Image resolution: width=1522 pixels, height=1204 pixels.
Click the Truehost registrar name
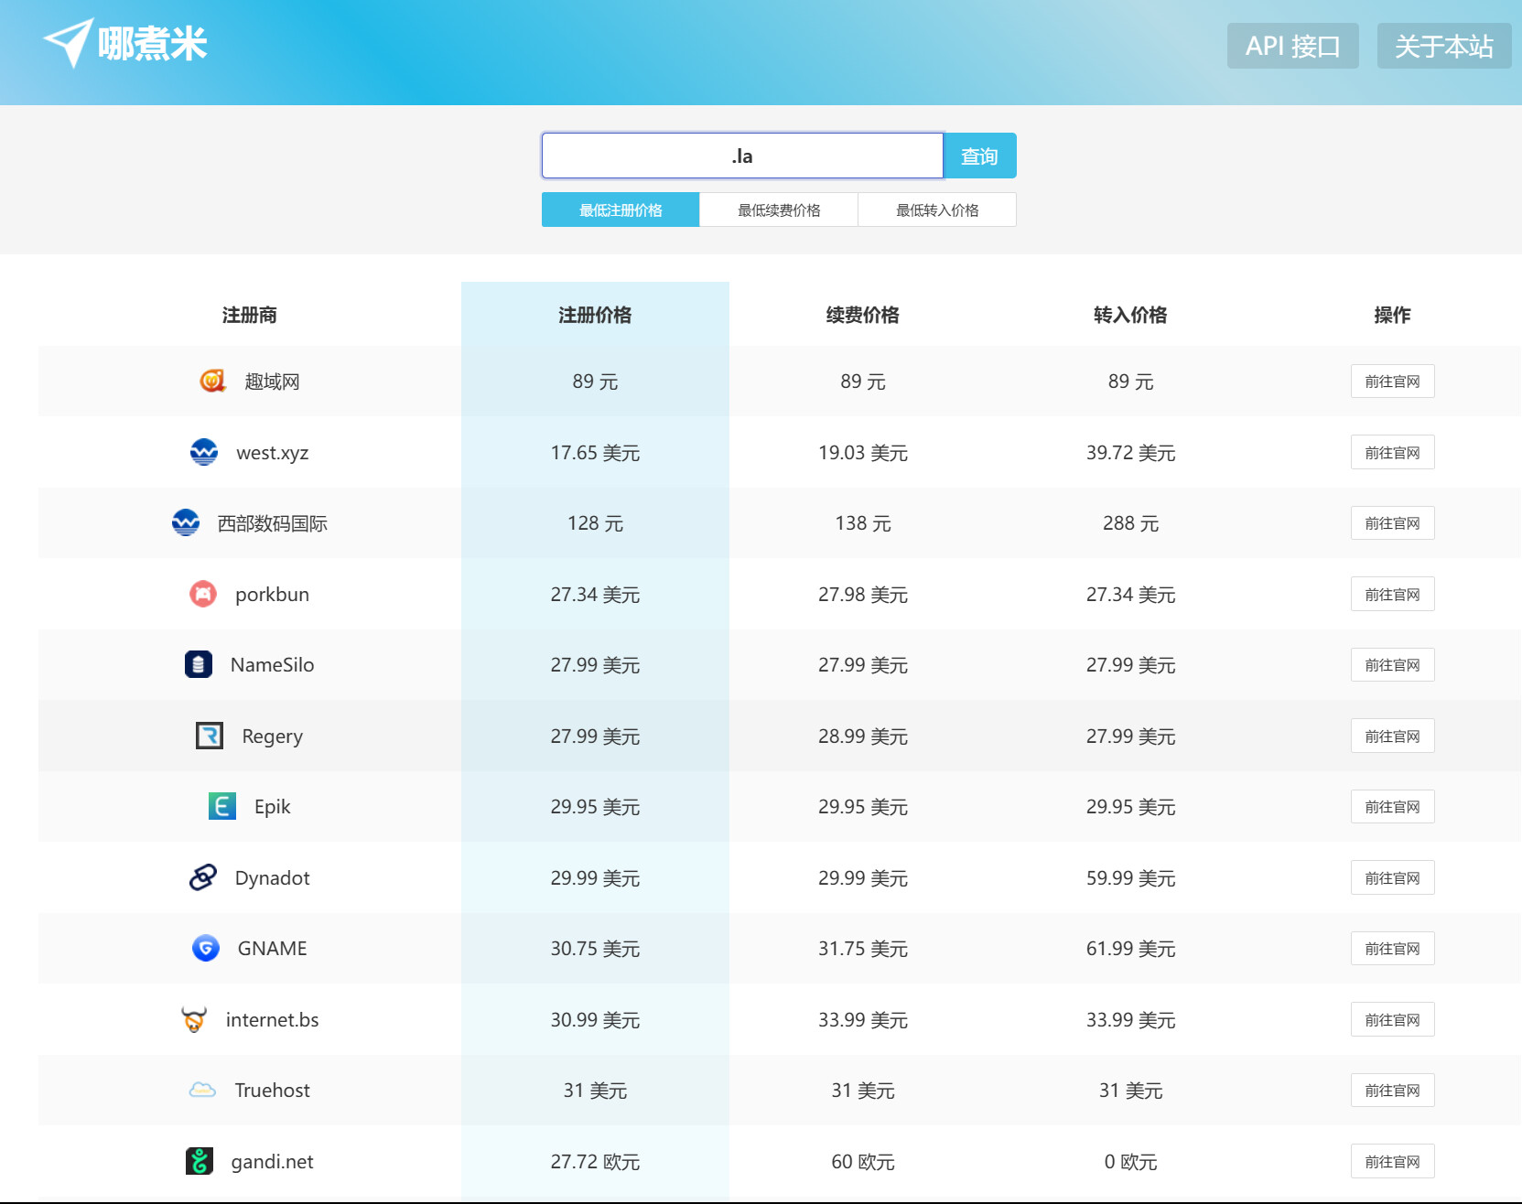pyautogui.click(x=272, y=1091)
